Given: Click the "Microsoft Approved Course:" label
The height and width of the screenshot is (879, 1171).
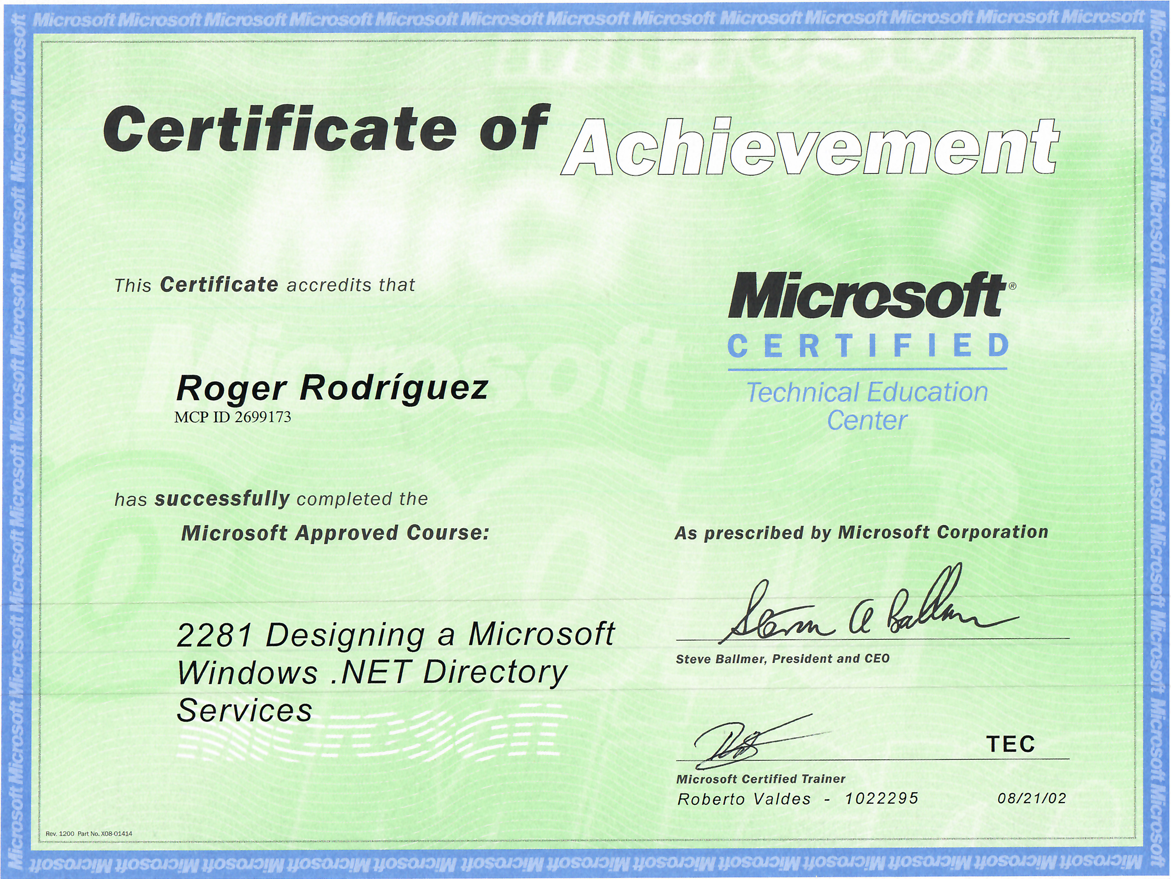Looking at the screenshot, I should [335, 533].
